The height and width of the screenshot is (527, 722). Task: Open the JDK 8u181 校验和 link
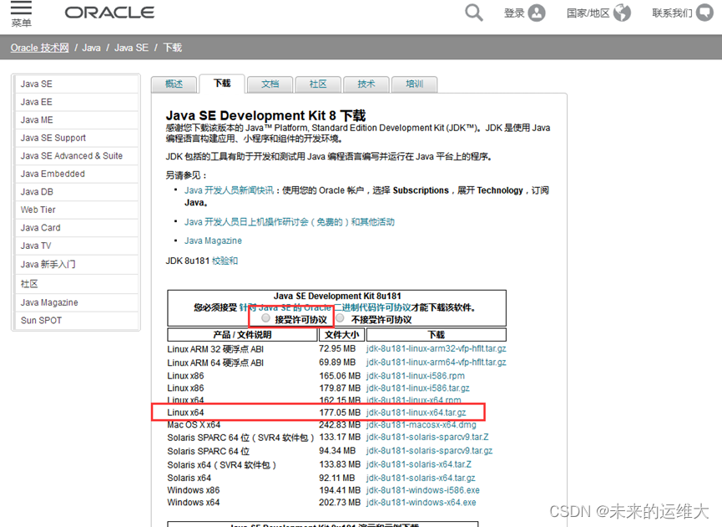coord(225,261)
